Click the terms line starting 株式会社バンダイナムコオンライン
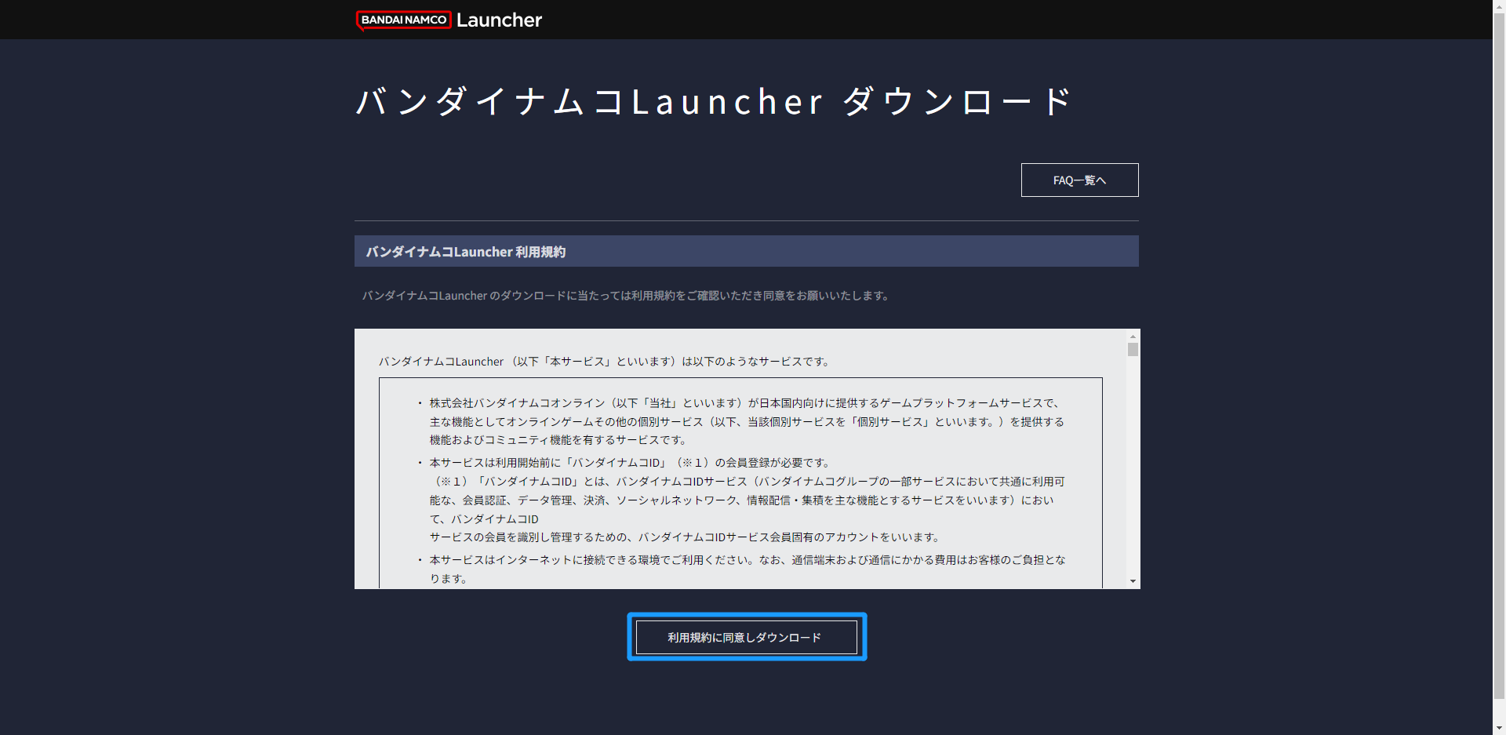Viewport: 1506px width, 735px height. point(746,403)
